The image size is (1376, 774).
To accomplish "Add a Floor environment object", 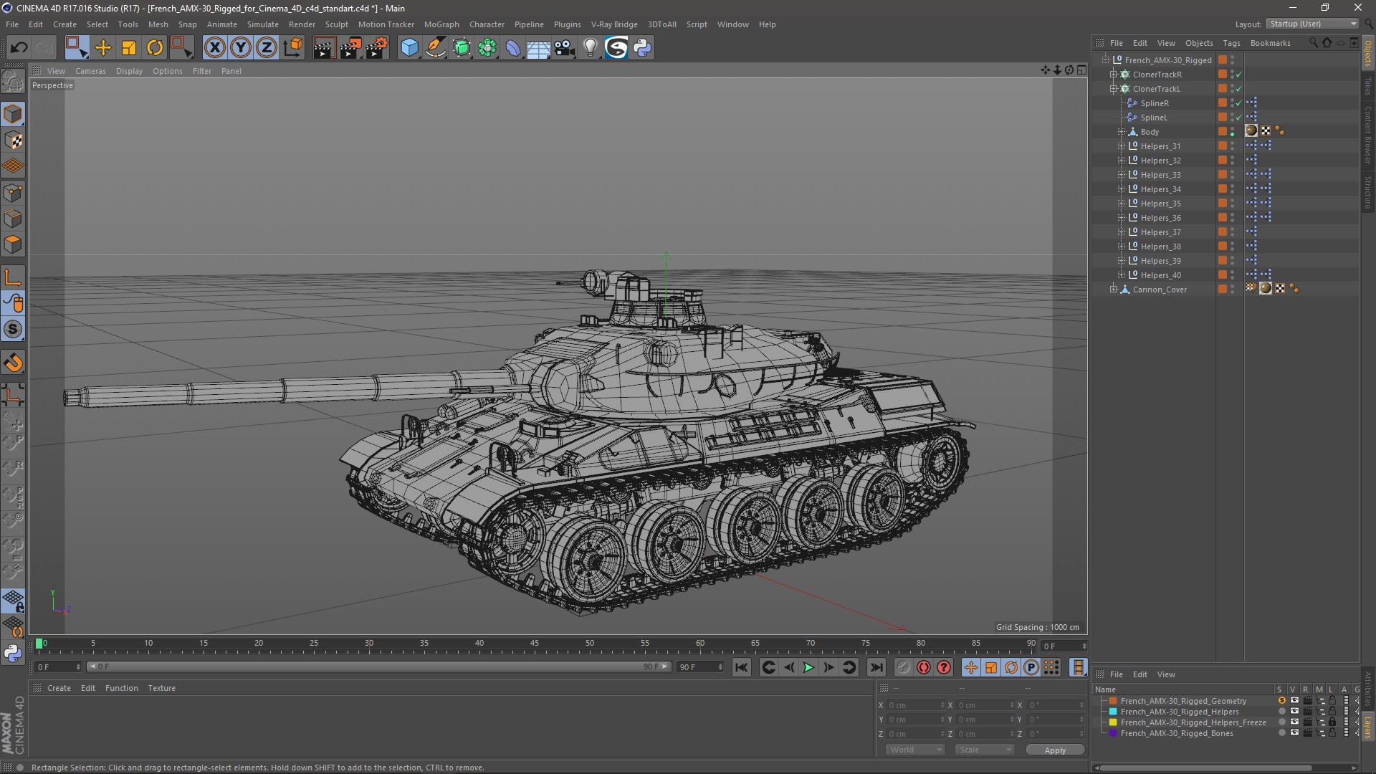I will (539, 48).
